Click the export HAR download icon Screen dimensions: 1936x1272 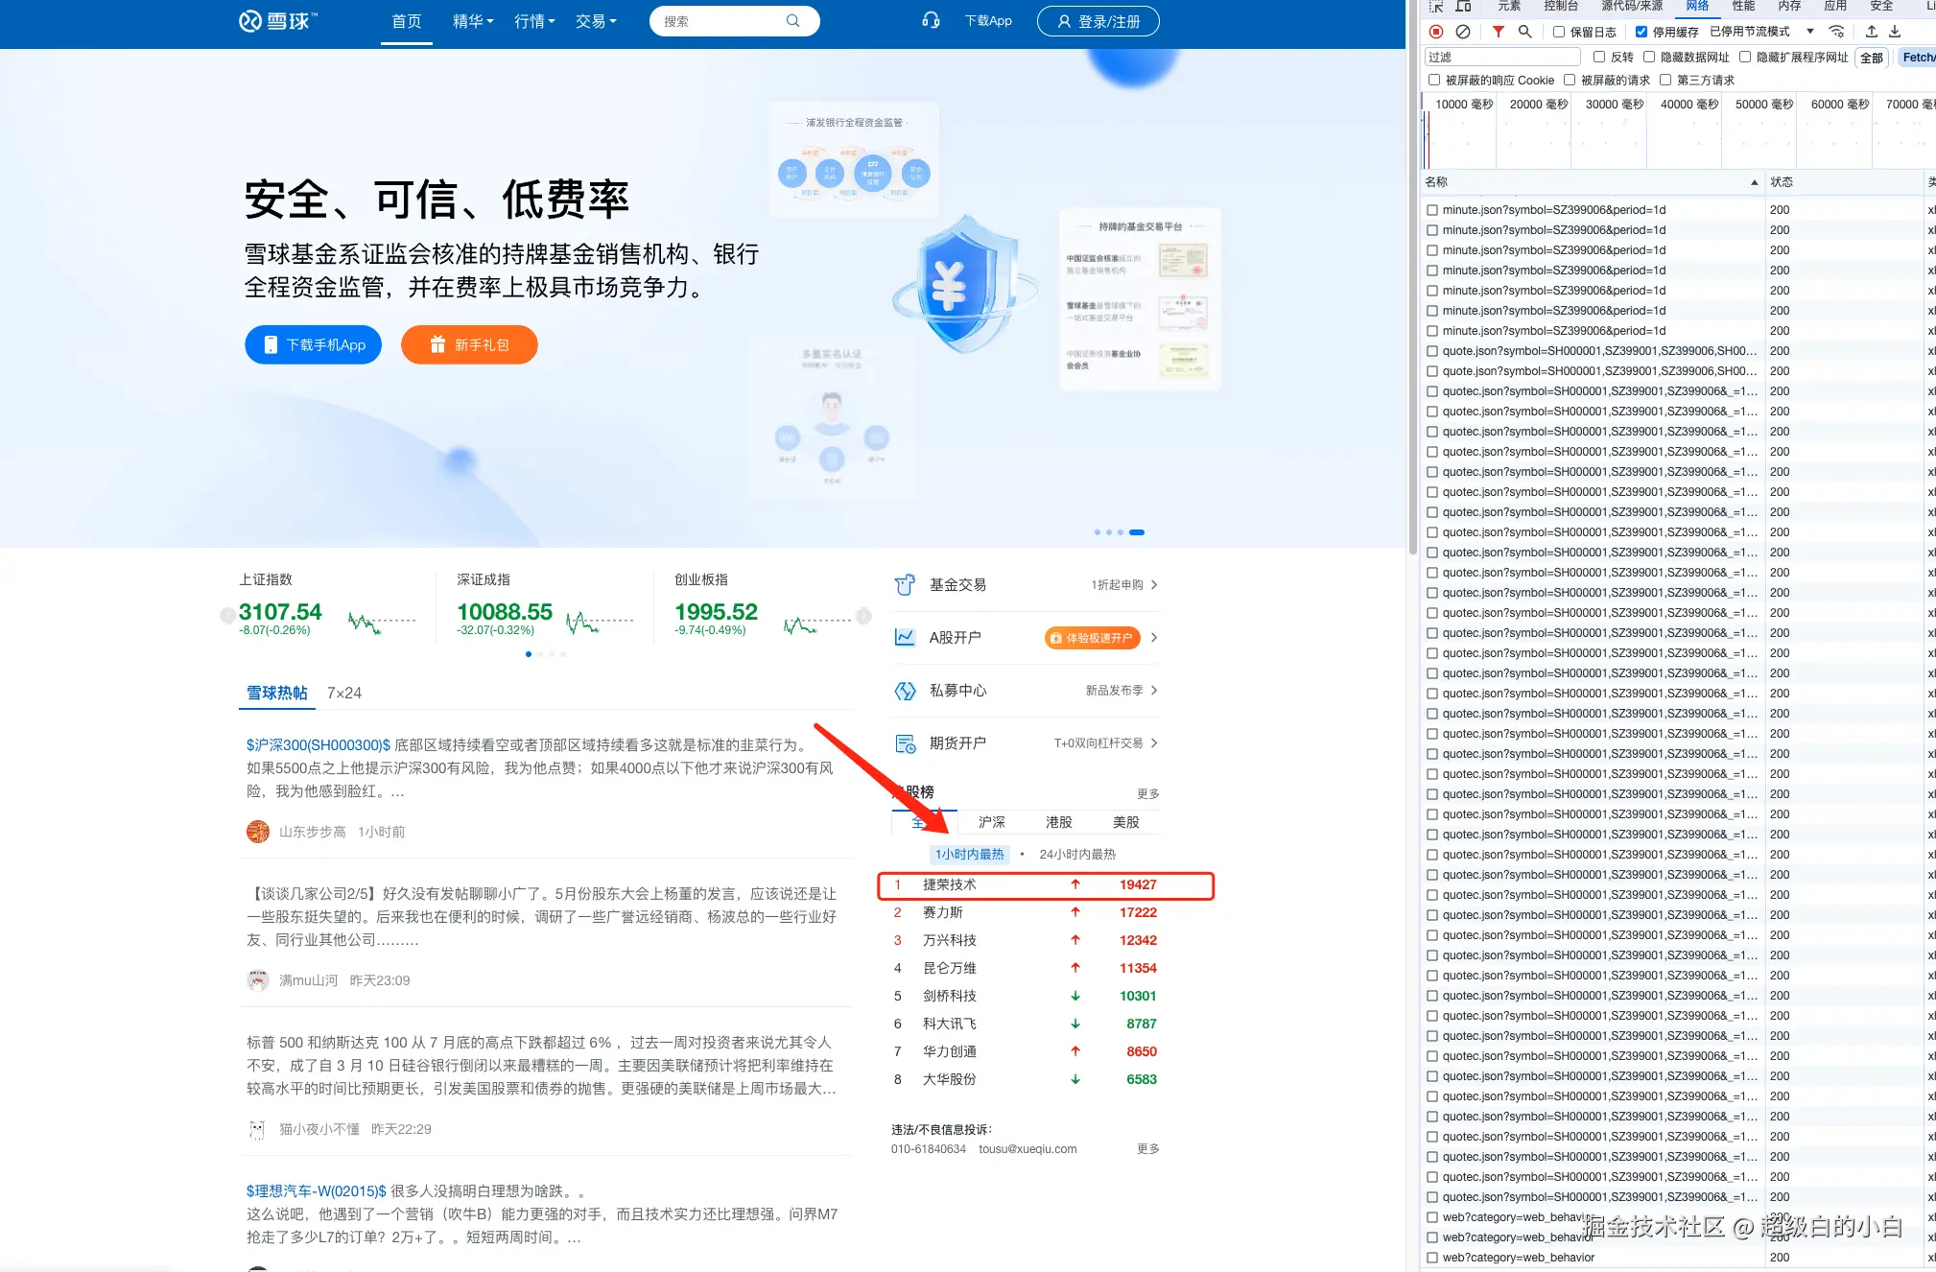[x=1895, y=32]
